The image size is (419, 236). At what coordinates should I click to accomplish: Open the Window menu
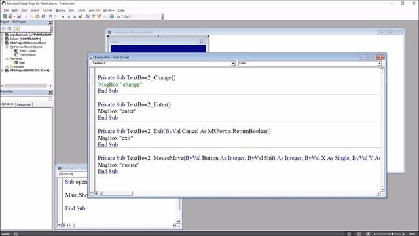click(x=109, y=10)
